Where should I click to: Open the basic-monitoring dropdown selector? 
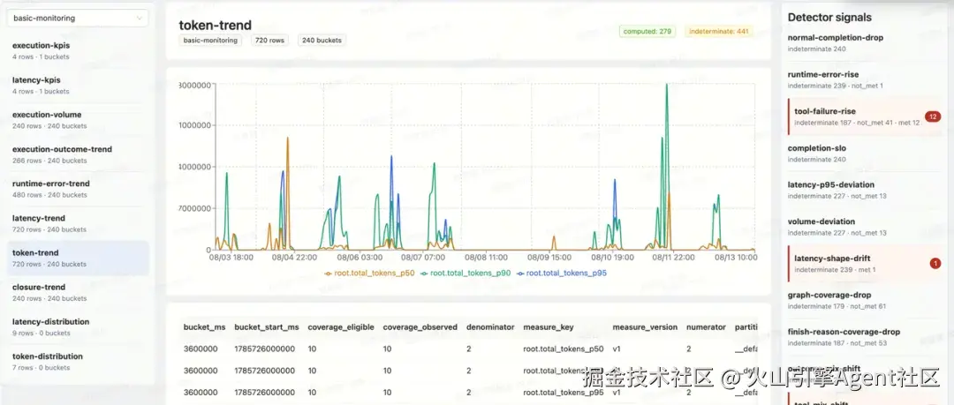(77, 19)
